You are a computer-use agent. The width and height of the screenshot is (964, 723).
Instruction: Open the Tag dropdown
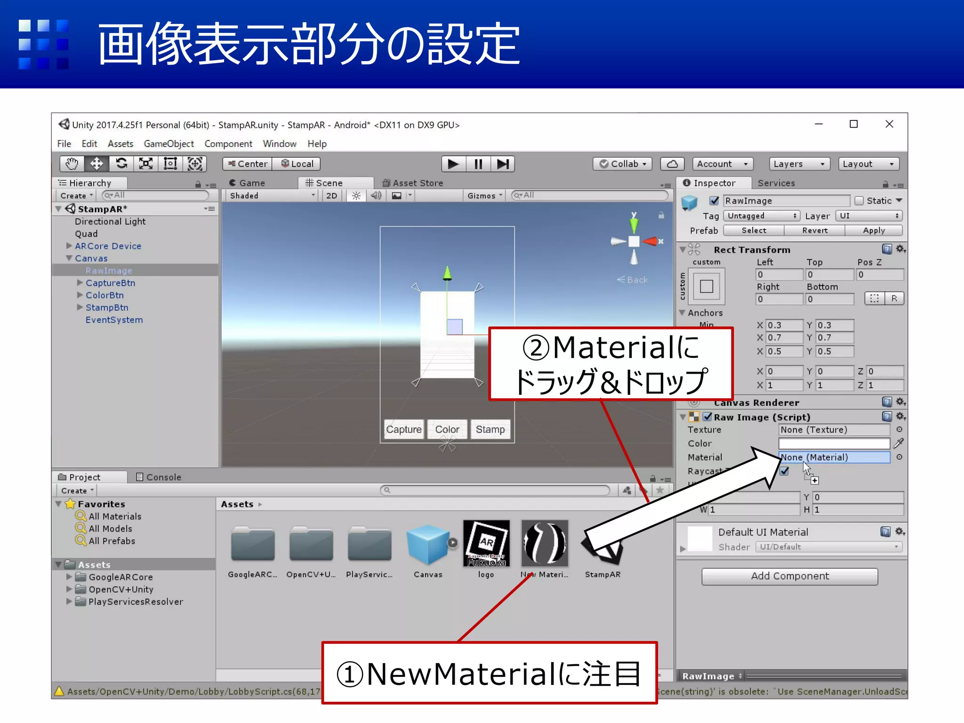[x=762, y=216]
